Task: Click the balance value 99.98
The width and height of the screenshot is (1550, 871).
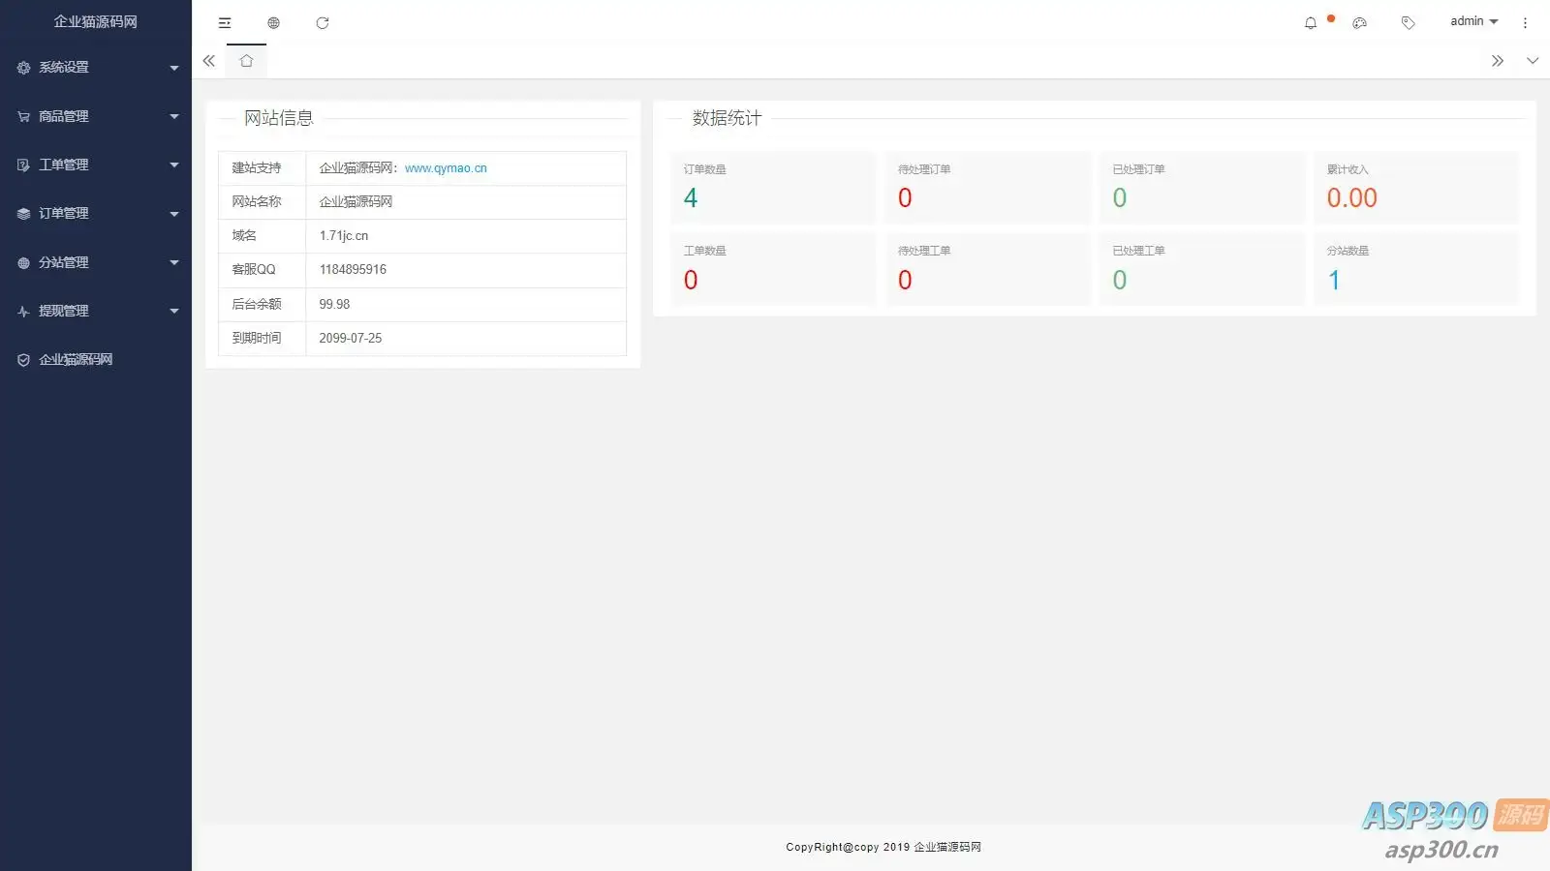Action: pos(334,304)
